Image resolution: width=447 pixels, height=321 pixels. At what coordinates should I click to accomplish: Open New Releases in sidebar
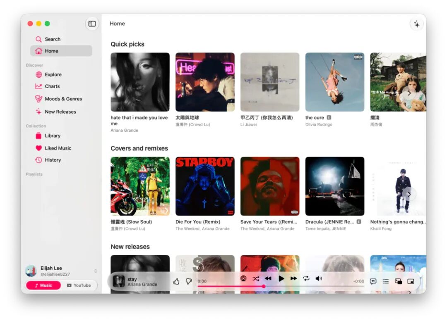coord(61,112)
